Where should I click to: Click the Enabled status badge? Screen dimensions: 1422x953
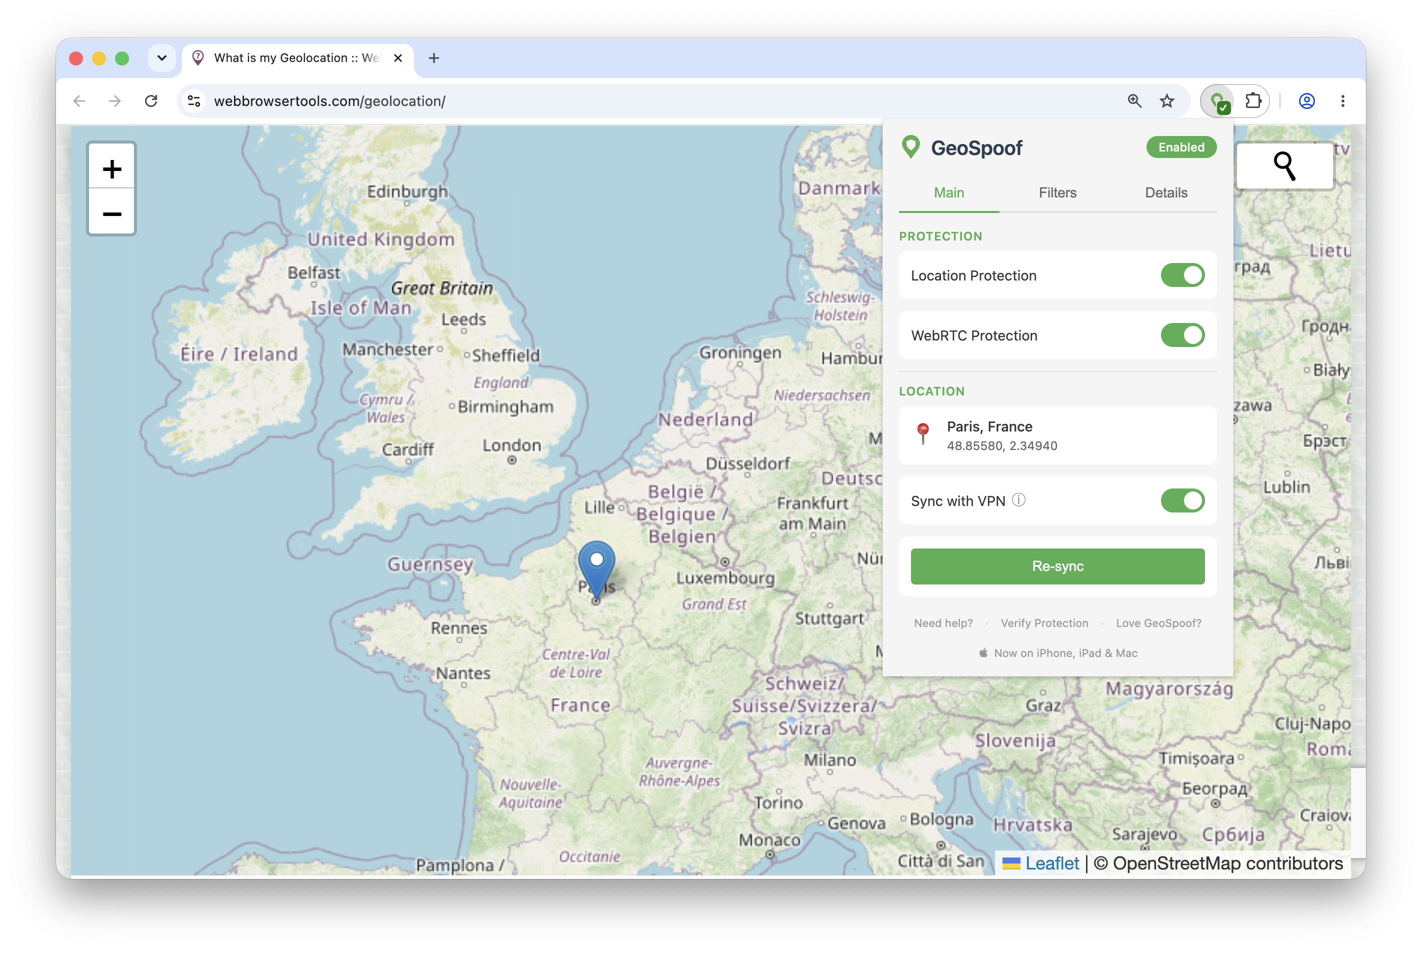coord(1180,147)
